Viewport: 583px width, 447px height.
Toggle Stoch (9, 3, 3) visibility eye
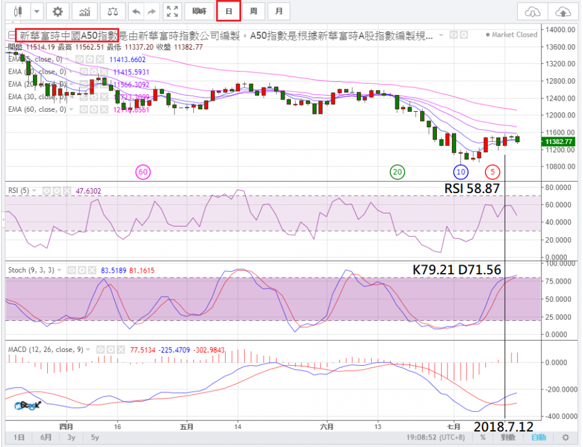[71, 270]
